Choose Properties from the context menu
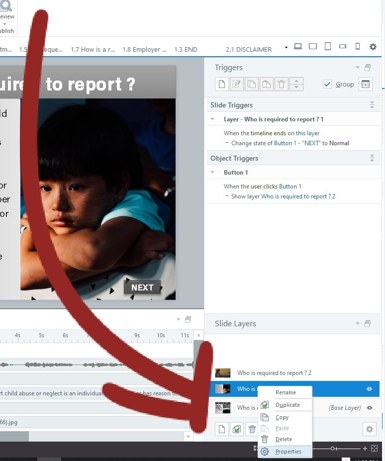This screenshot has height=461, width=385. click(x=289, y=452)
